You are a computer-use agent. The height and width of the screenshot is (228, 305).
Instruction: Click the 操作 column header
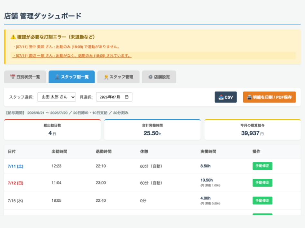[256, 151]
